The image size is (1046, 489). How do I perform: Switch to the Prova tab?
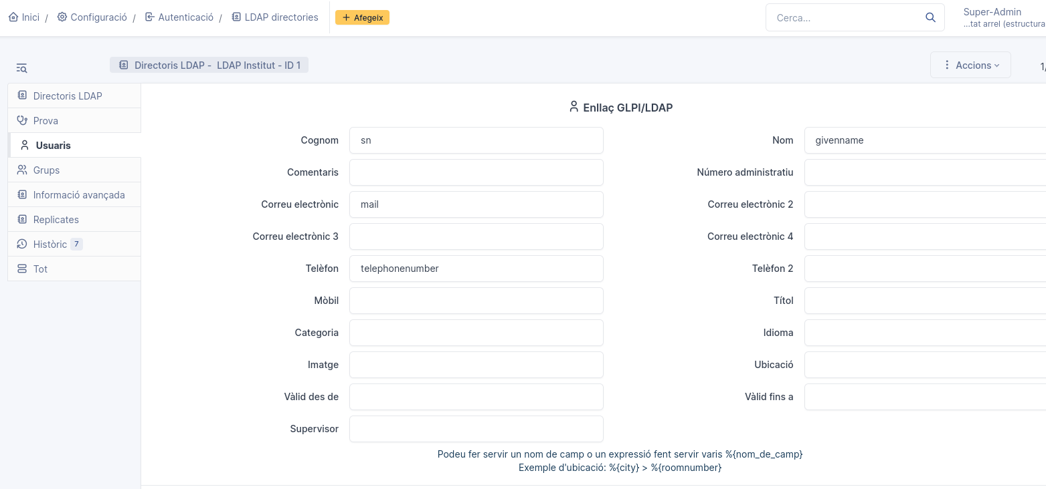click(74, 120)
